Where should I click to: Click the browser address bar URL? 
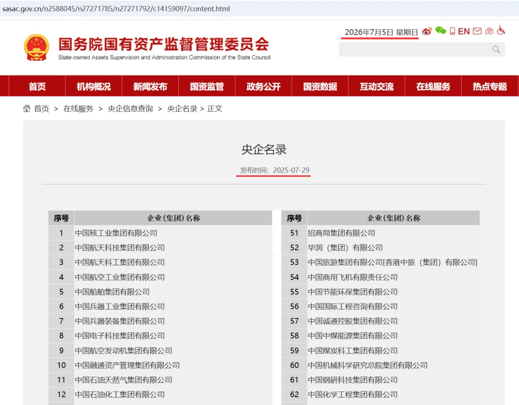(116, 9)
